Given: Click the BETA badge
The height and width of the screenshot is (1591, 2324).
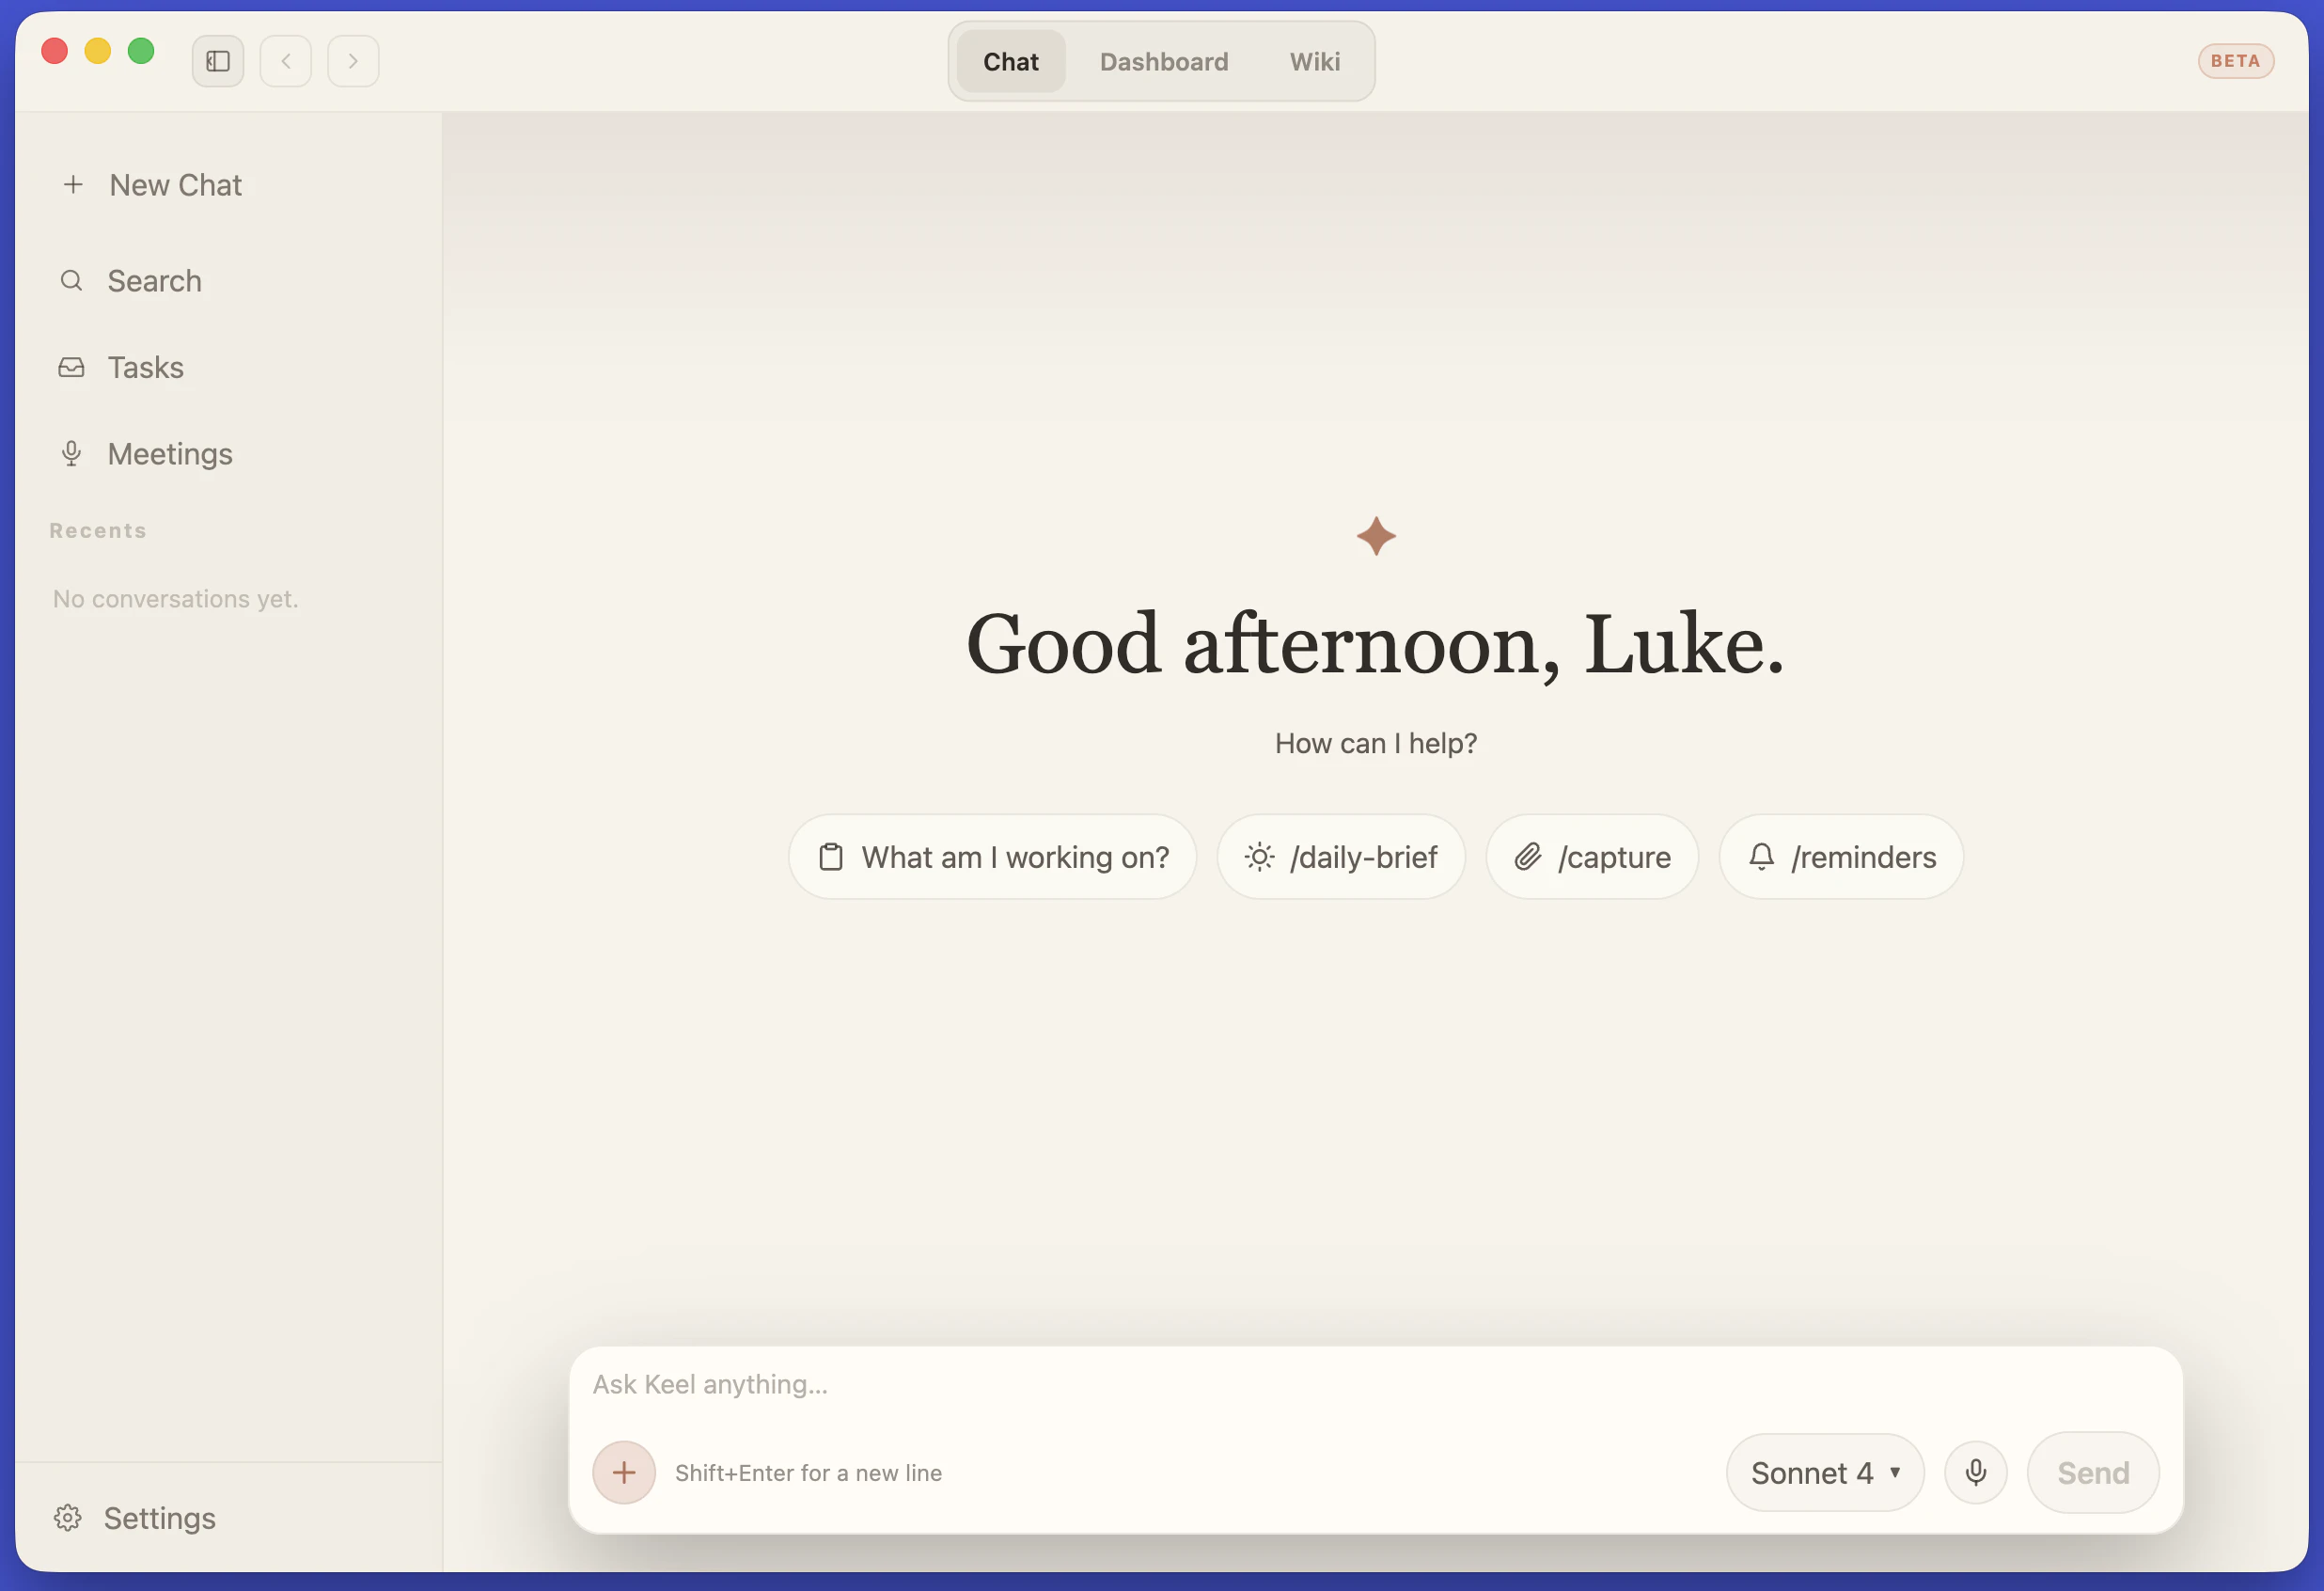Looking at the screenshot, I should (x=2236, y=61).
